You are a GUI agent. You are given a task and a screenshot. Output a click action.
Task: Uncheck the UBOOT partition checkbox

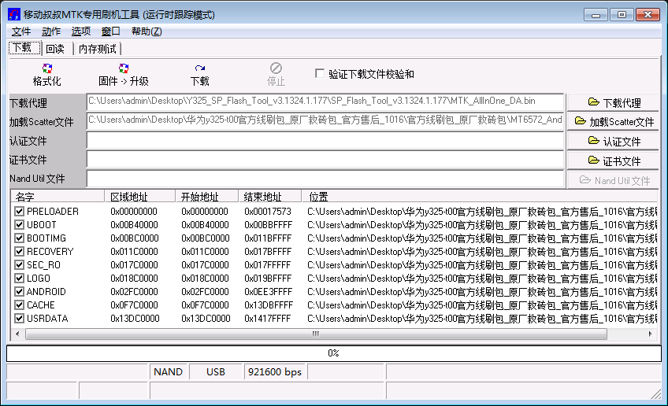point(19,225)
